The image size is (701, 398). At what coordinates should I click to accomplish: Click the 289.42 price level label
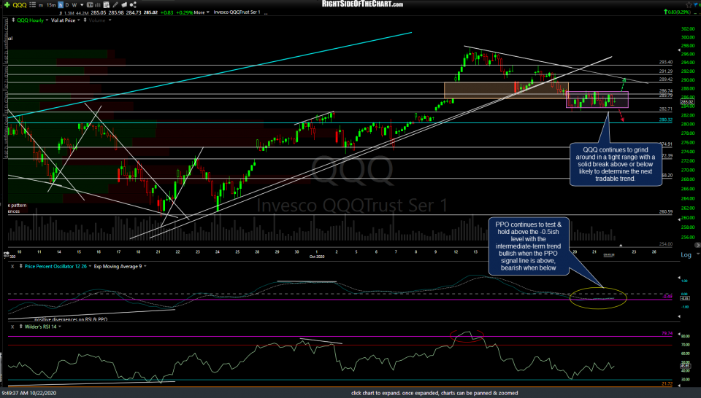[666, 79]
